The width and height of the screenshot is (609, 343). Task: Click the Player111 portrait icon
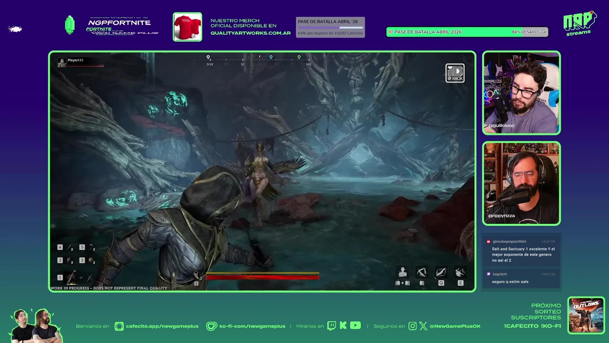(62, 62)
